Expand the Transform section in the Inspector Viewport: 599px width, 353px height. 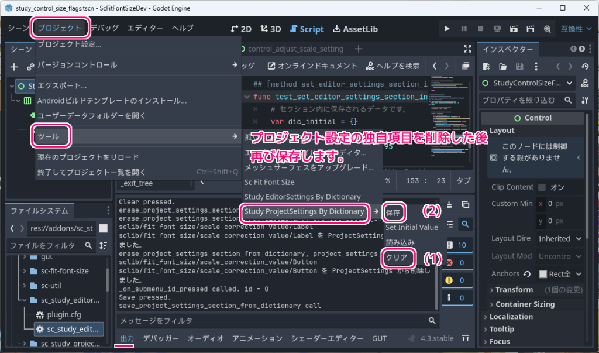coord(514,289)
